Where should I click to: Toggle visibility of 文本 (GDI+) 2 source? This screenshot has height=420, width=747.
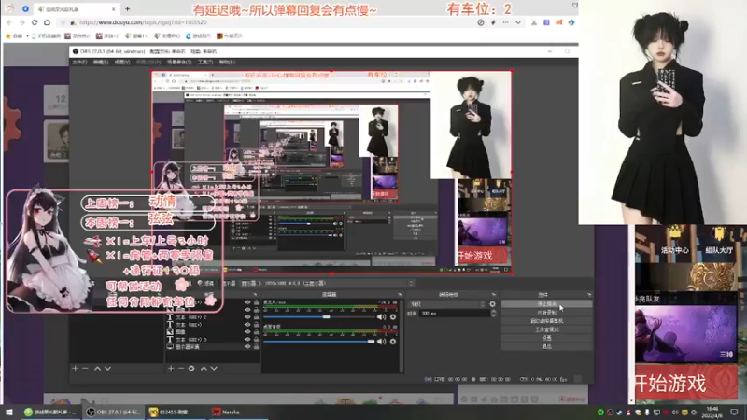pyautogui.click(x=247, y=316)
